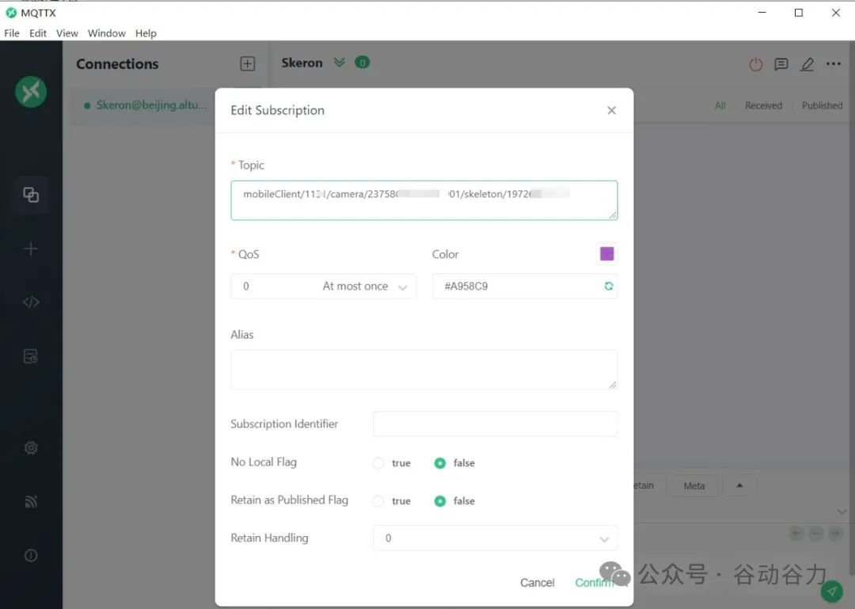This screenshot has height=609, width=855.
Task: Click the Connections icon in left sidebar
Action: coord(31,195)
